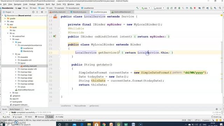
Task: Click the locate-file target icon in Project panel
Action: coord(33,12)
